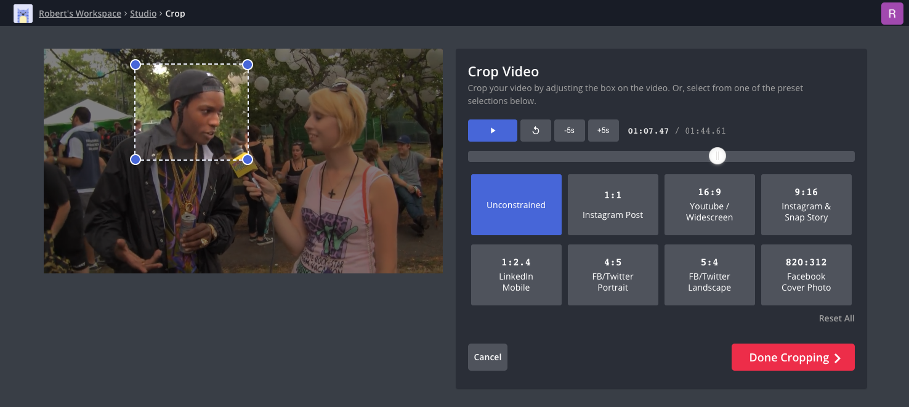
Task: Open the purple R user avatar
Action: click(892, 14)
